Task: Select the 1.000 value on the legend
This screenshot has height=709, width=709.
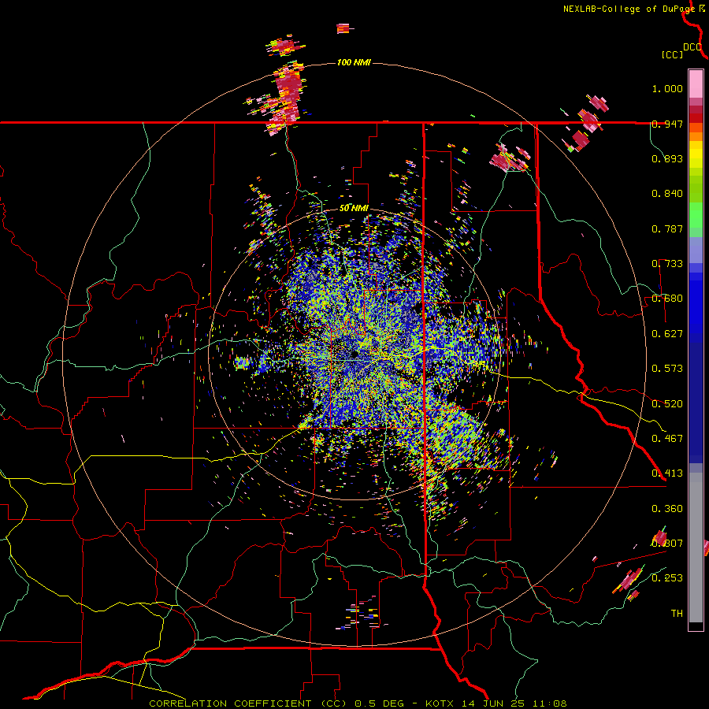Action: pyautogui.click(x=667, y=88)
